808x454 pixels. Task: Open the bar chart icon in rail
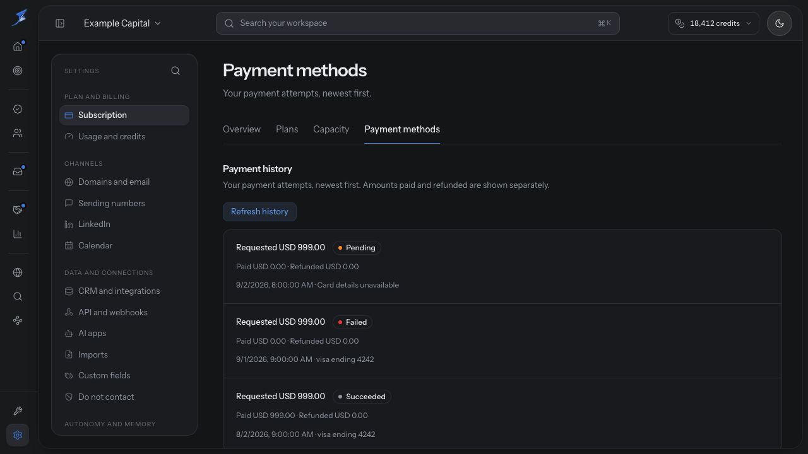[x=18, y=234]
